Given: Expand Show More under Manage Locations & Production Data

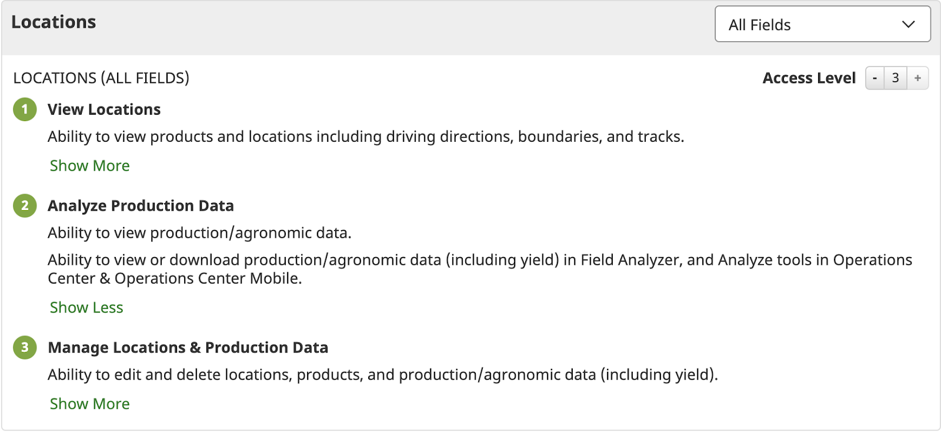Looking at the screenshot, I should [89, 404].
